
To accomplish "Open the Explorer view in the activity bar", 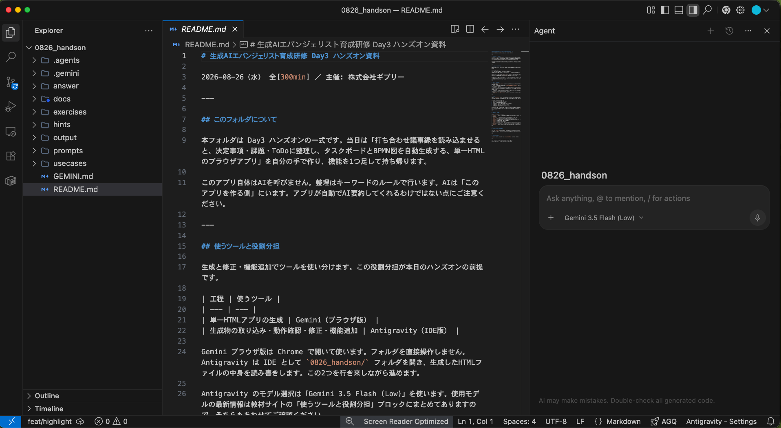I will coord(11,33).
